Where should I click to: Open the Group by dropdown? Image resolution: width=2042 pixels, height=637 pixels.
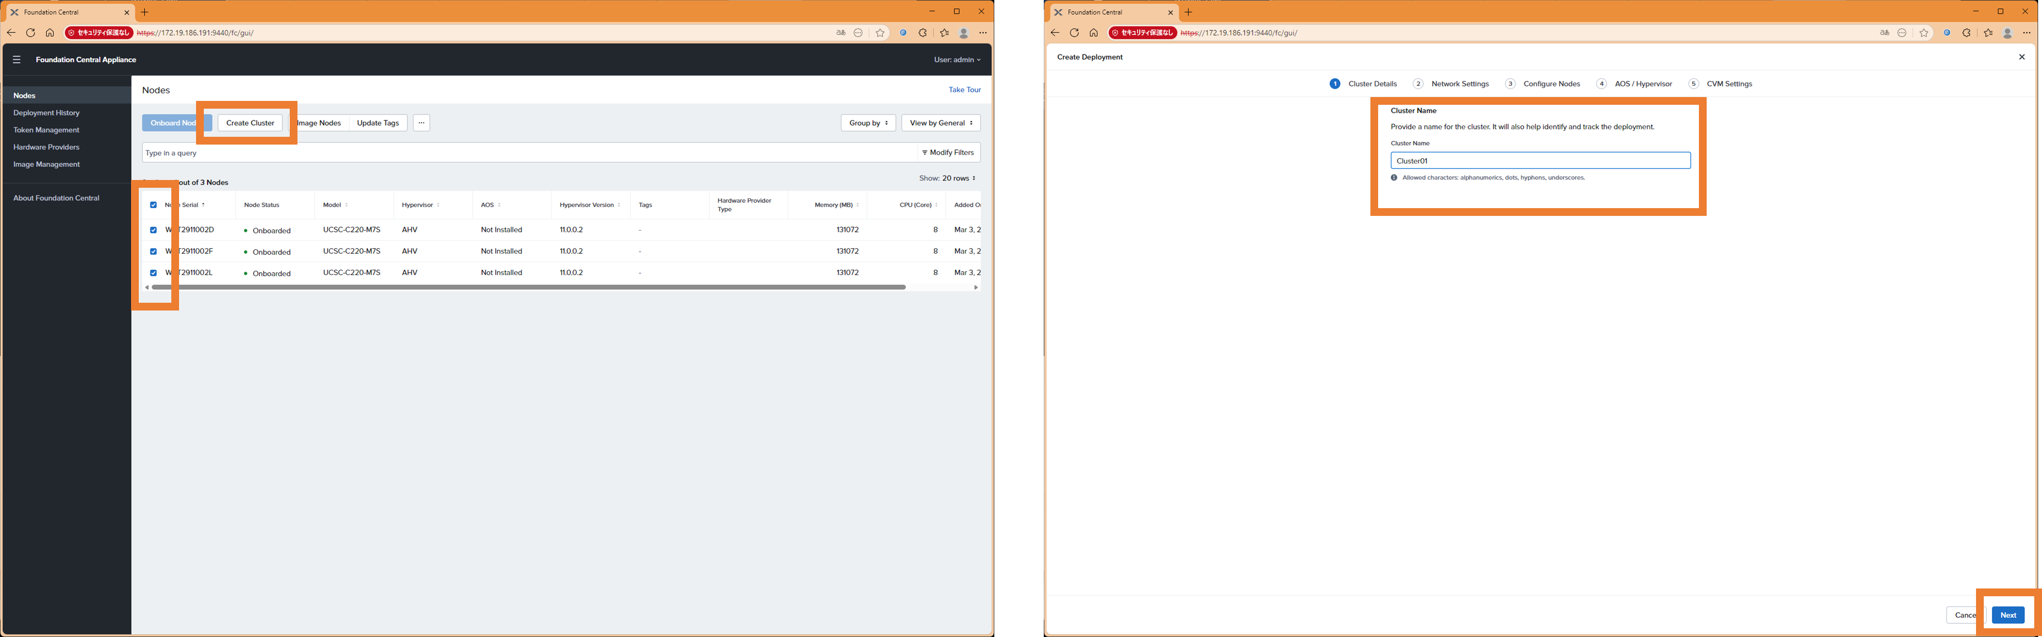[x=868, y=123]
